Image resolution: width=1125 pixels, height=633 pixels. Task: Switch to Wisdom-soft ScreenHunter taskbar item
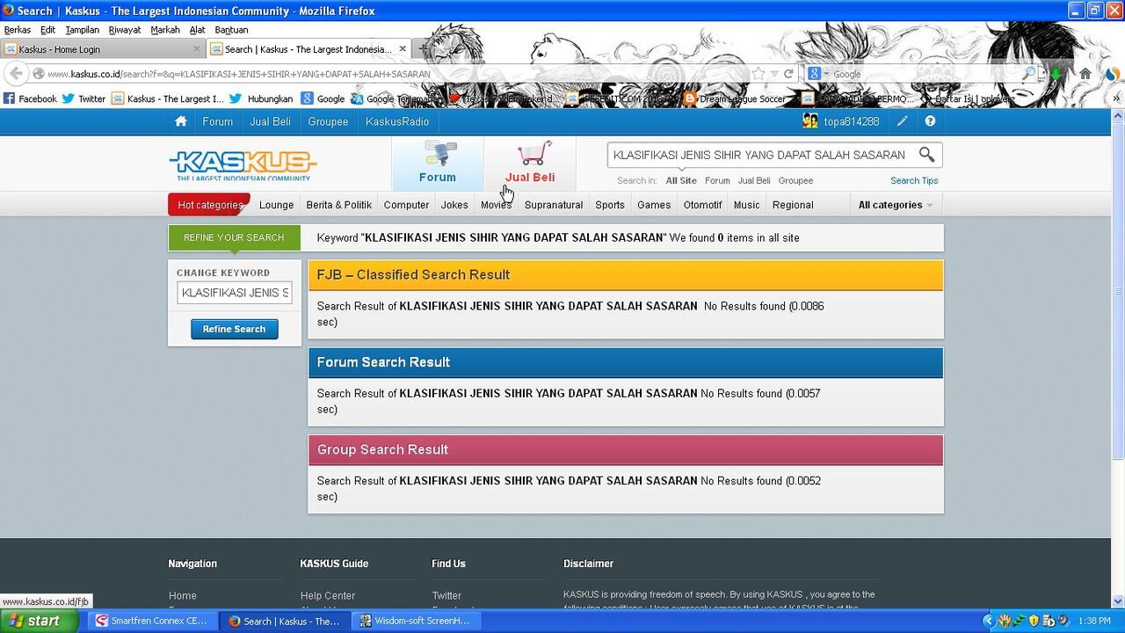[x=415, y=621]
